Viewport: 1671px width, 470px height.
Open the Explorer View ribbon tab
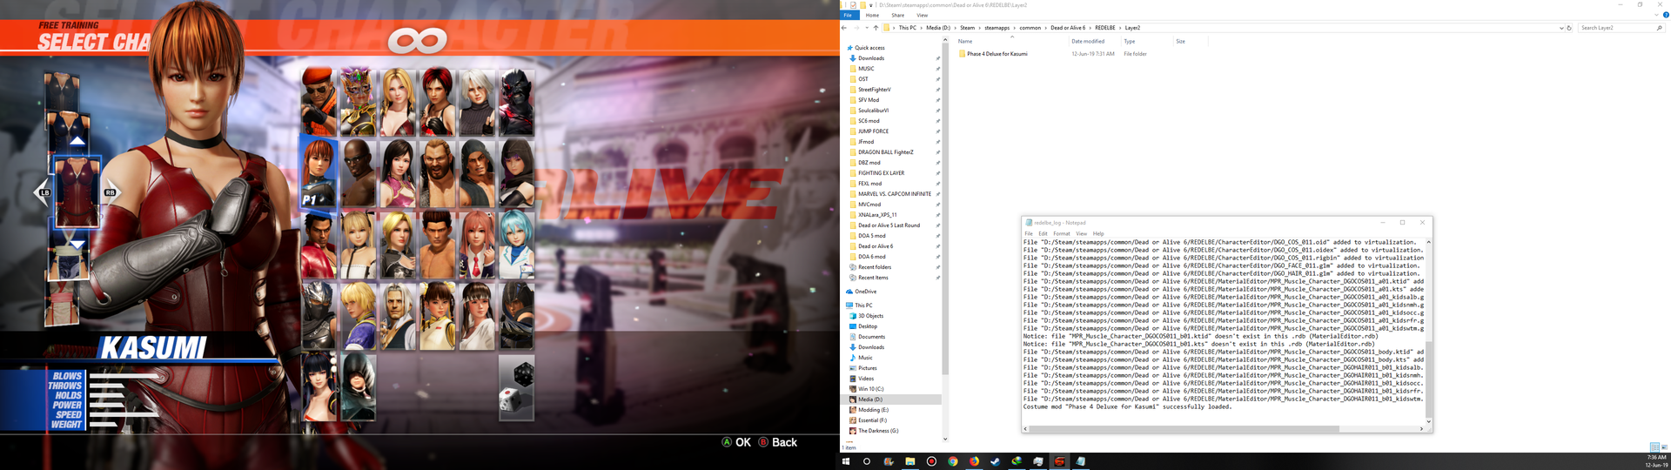click(x=922, y=15)
